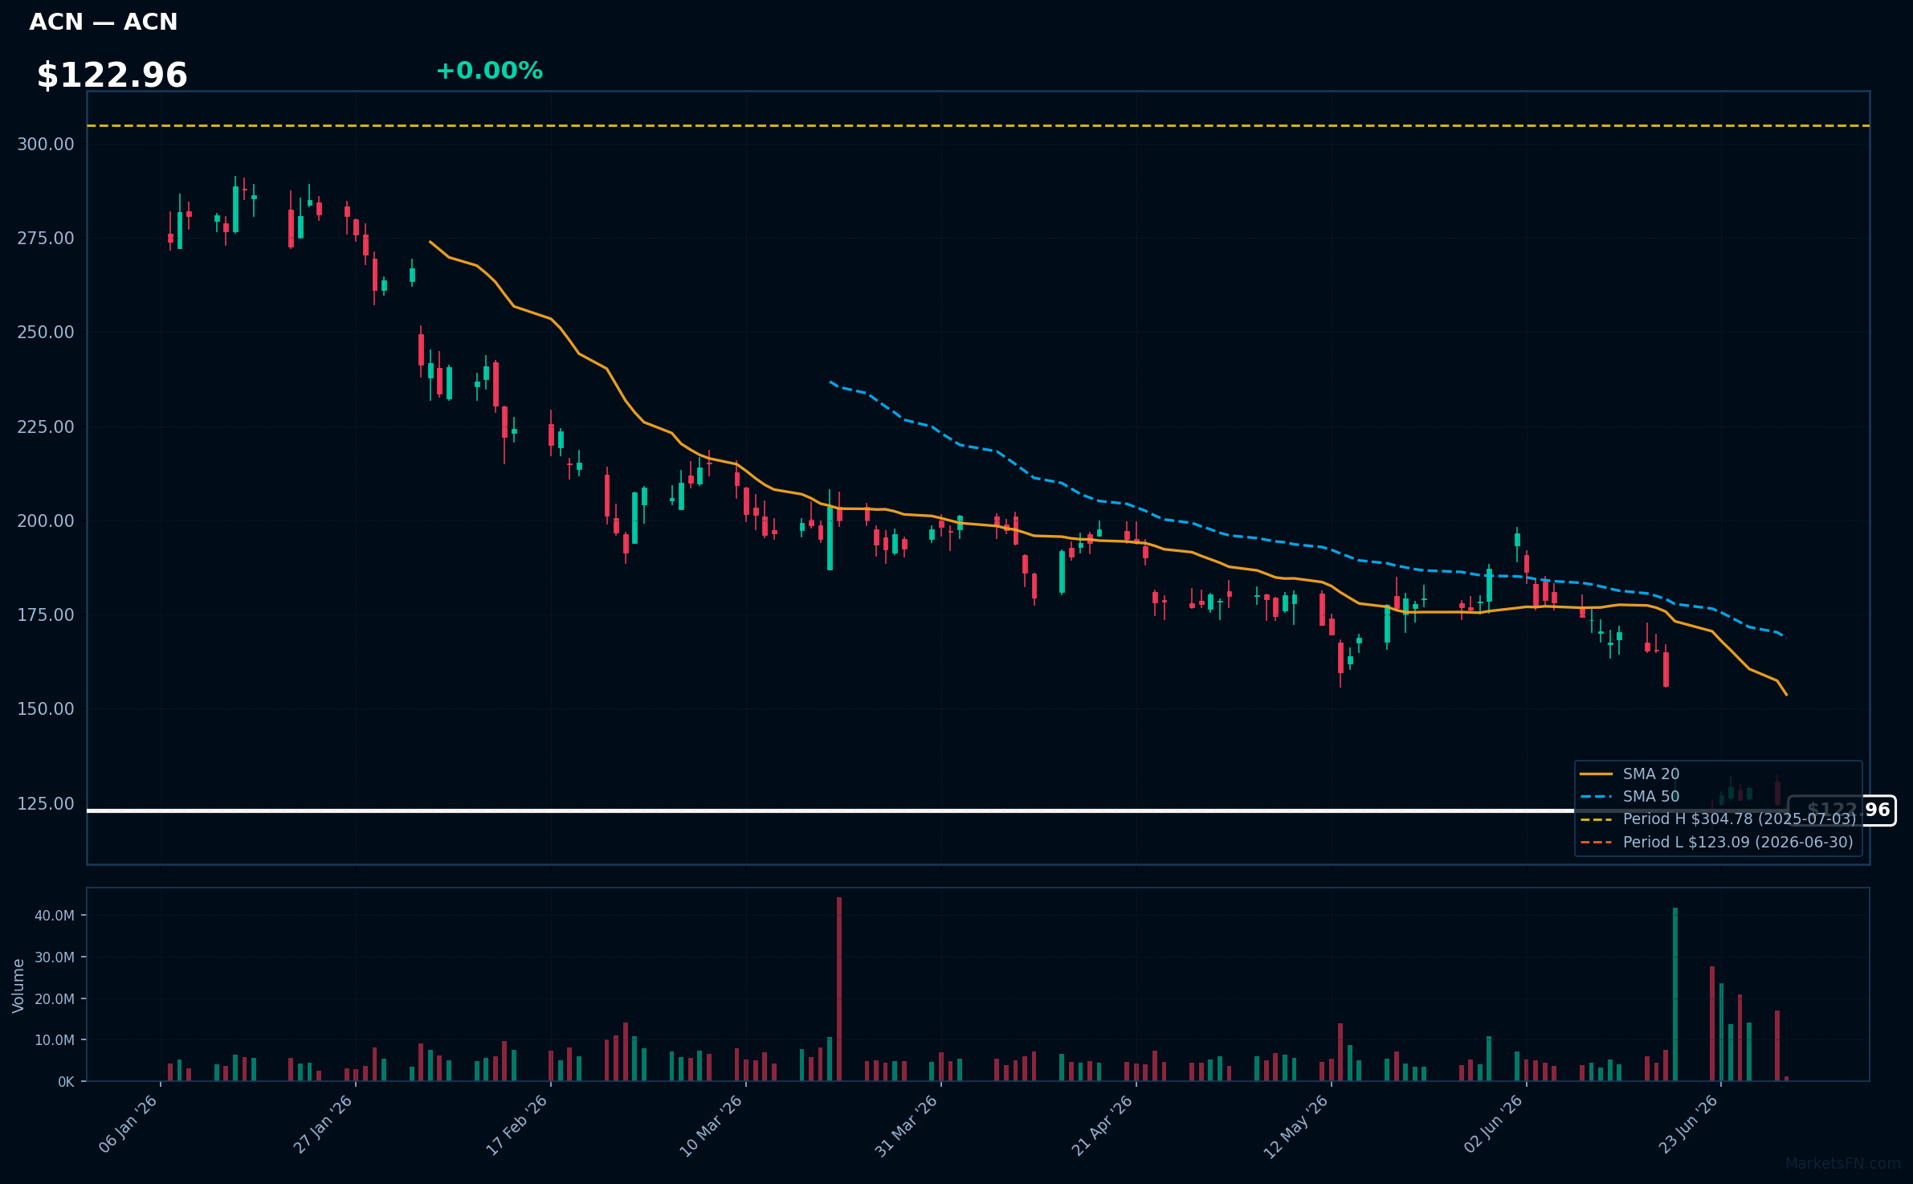Click the Volume axis title
Screen dimensions: 1913x1184
18,986
